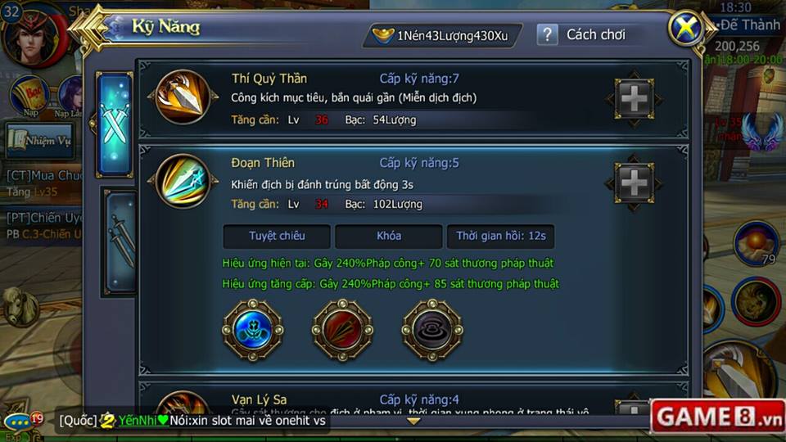786x442 pixels.
Task: Click the gold ingot currency display
Action: point(442,35)
